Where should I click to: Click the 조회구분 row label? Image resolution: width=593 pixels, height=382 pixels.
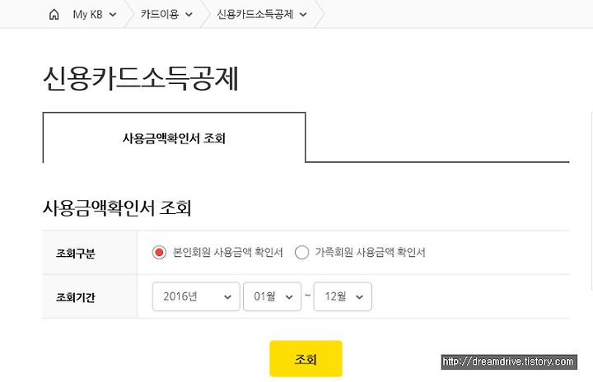(x=75, y=253)
